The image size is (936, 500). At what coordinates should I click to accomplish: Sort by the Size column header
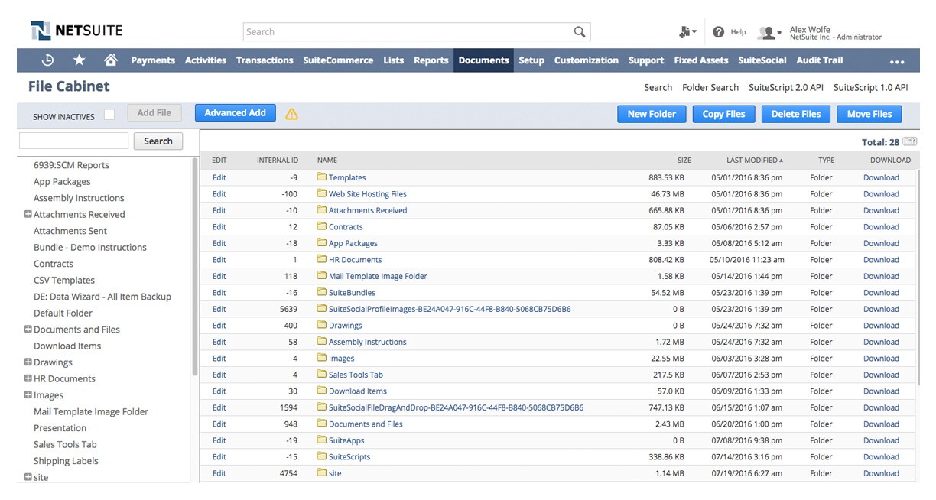tap(684, 161)
